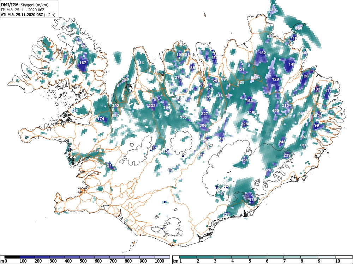Viewport: 353px width, 264px height.
Task: Click the 'IT: Mið. 25. 11. 2020 06Z' line
Action: click(22, 10)
